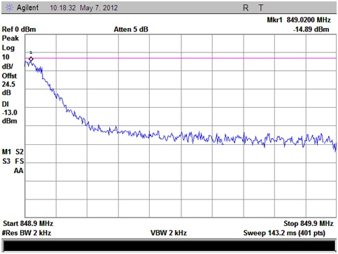Viewport: 338px width, 254px height.
Task: Click the Start 848.9 MHz frequency label
Action: (28, 223)
